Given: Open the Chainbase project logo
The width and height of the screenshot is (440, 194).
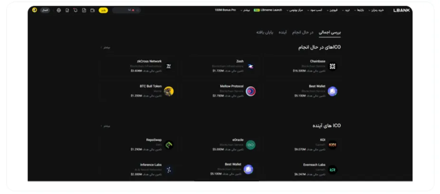Looking at the screenshot, I should [x=332, y=66].
